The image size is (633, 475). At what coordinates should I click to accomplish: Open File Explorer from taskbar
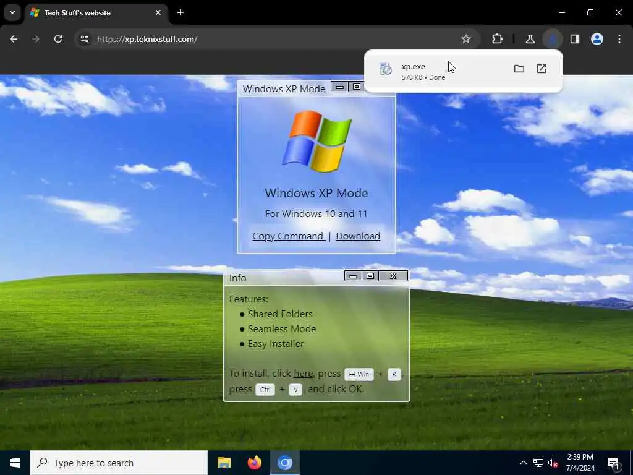click(x=224, y=463)
